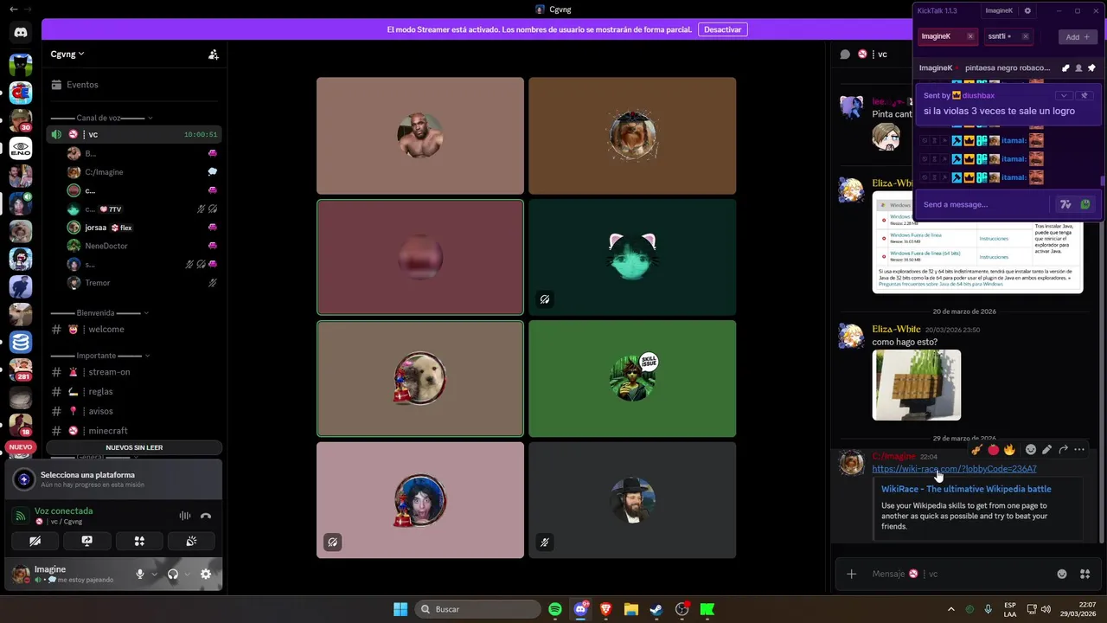Invite people to the Cgvng server
The image size is (1107, 623).
[x=214, y=54]
